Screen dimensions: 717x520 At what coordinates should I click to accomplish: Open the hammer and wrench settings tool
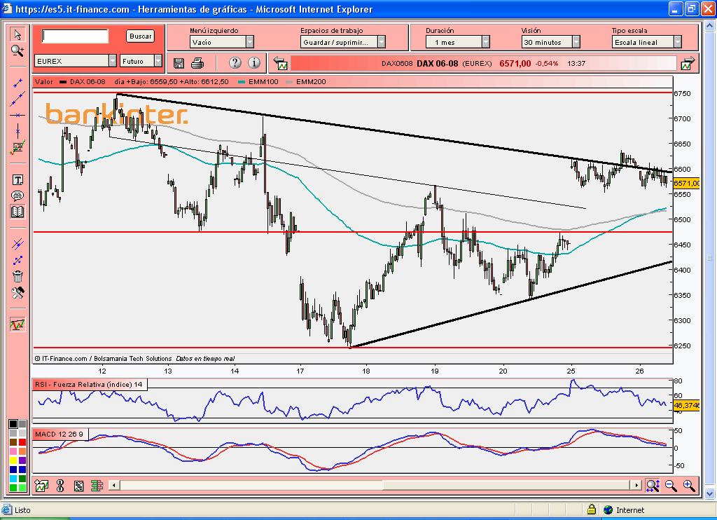pyautogui.click(x=18, y=292)
